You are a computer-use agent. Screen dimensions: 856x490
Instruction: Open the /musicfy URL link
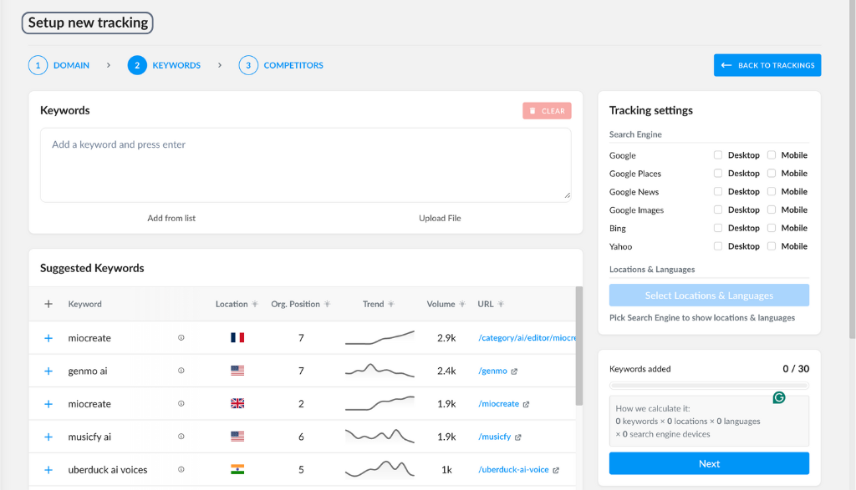coord(495,437)
